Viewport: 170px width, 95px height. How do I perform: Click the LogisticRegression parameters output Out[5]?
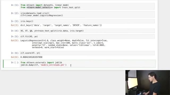pos(64,44)
